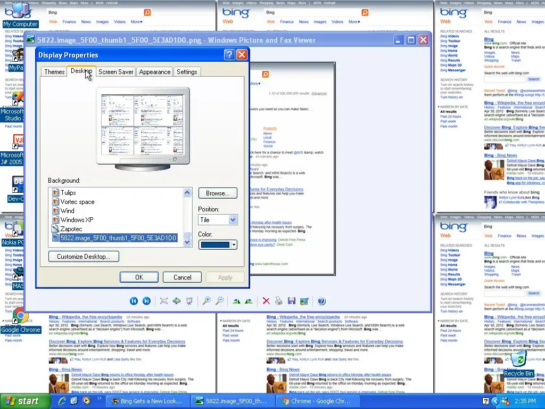Rotate the image counterclockwise

[x=249, y=301]
